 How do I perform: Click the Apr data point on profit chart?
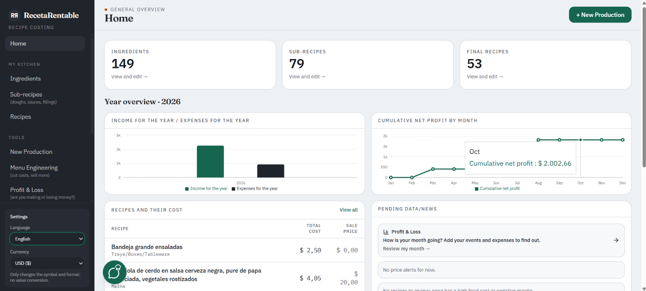click(x=454, y=169)
